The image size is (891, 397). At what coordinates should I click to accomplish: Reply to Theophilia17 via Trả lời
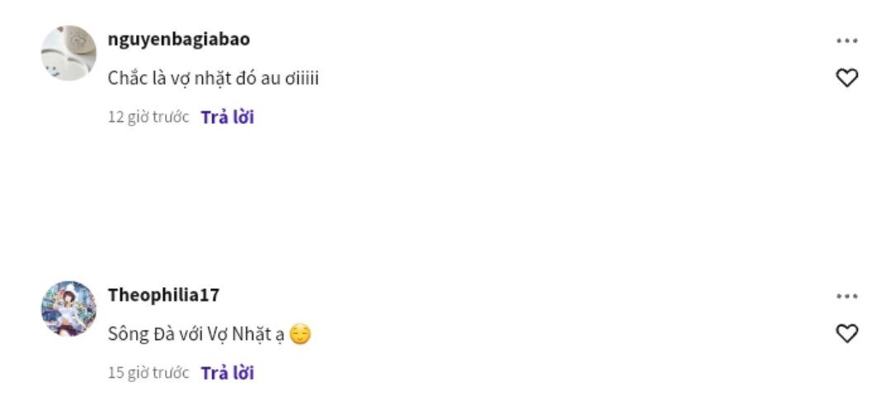pos(228,372)
